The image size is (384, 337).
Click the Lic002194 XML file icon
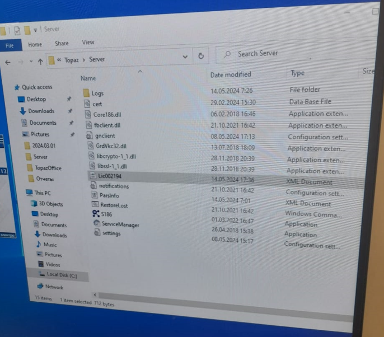tap(93, 176)
